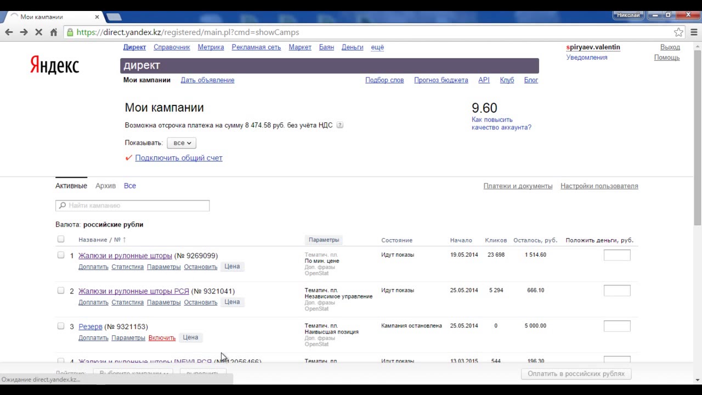This screenshot has width=702, height=395.
Task: Open Деньги in the top menu
Action: point(353,47)
